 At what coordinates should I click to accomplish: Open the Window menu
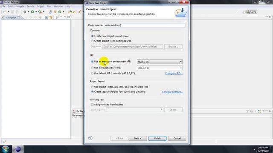(58, 6)
